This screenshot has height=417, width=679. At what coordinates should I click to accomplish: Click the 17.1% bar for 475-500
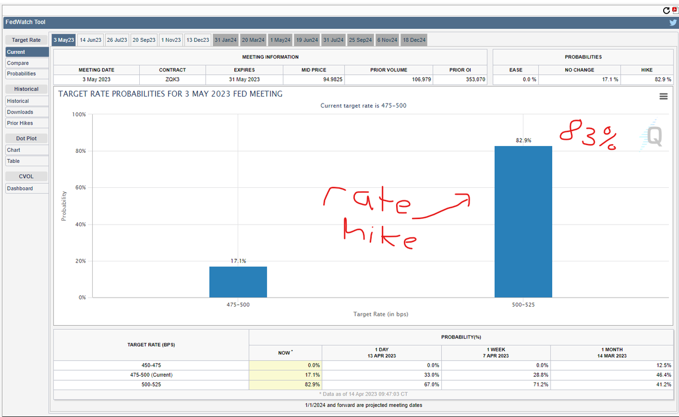238,282
